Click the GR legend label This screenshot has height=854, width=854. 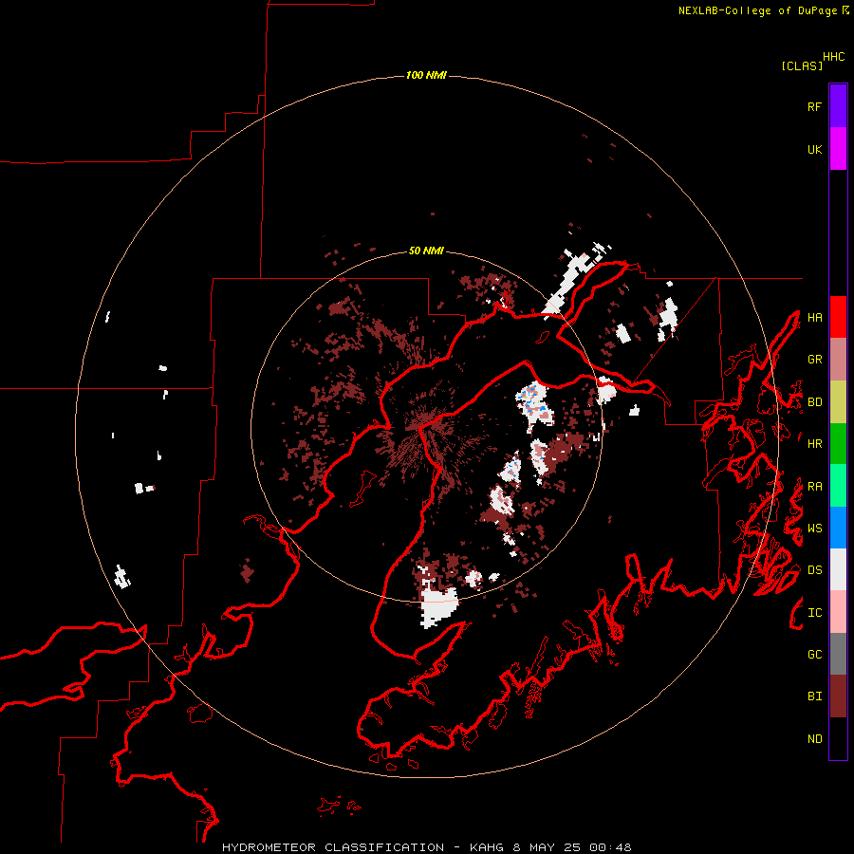[x=814, y=360]
